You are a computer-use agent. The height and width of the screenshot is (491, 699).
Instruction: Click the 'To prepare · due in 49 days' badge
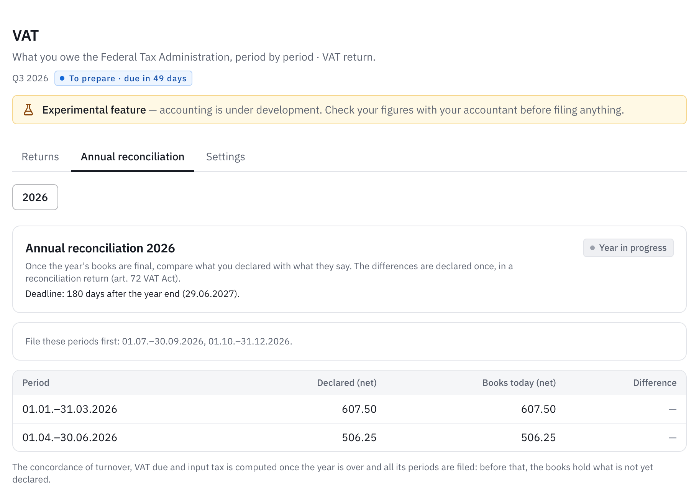123,78
